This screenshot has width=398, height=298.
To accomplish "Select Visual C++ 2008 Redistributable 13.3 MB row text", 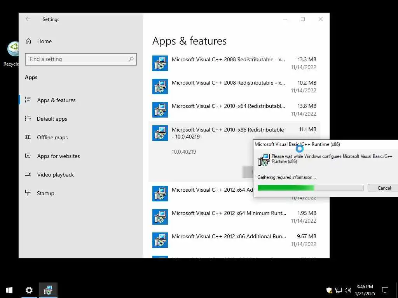I will [x=228, y=59].
